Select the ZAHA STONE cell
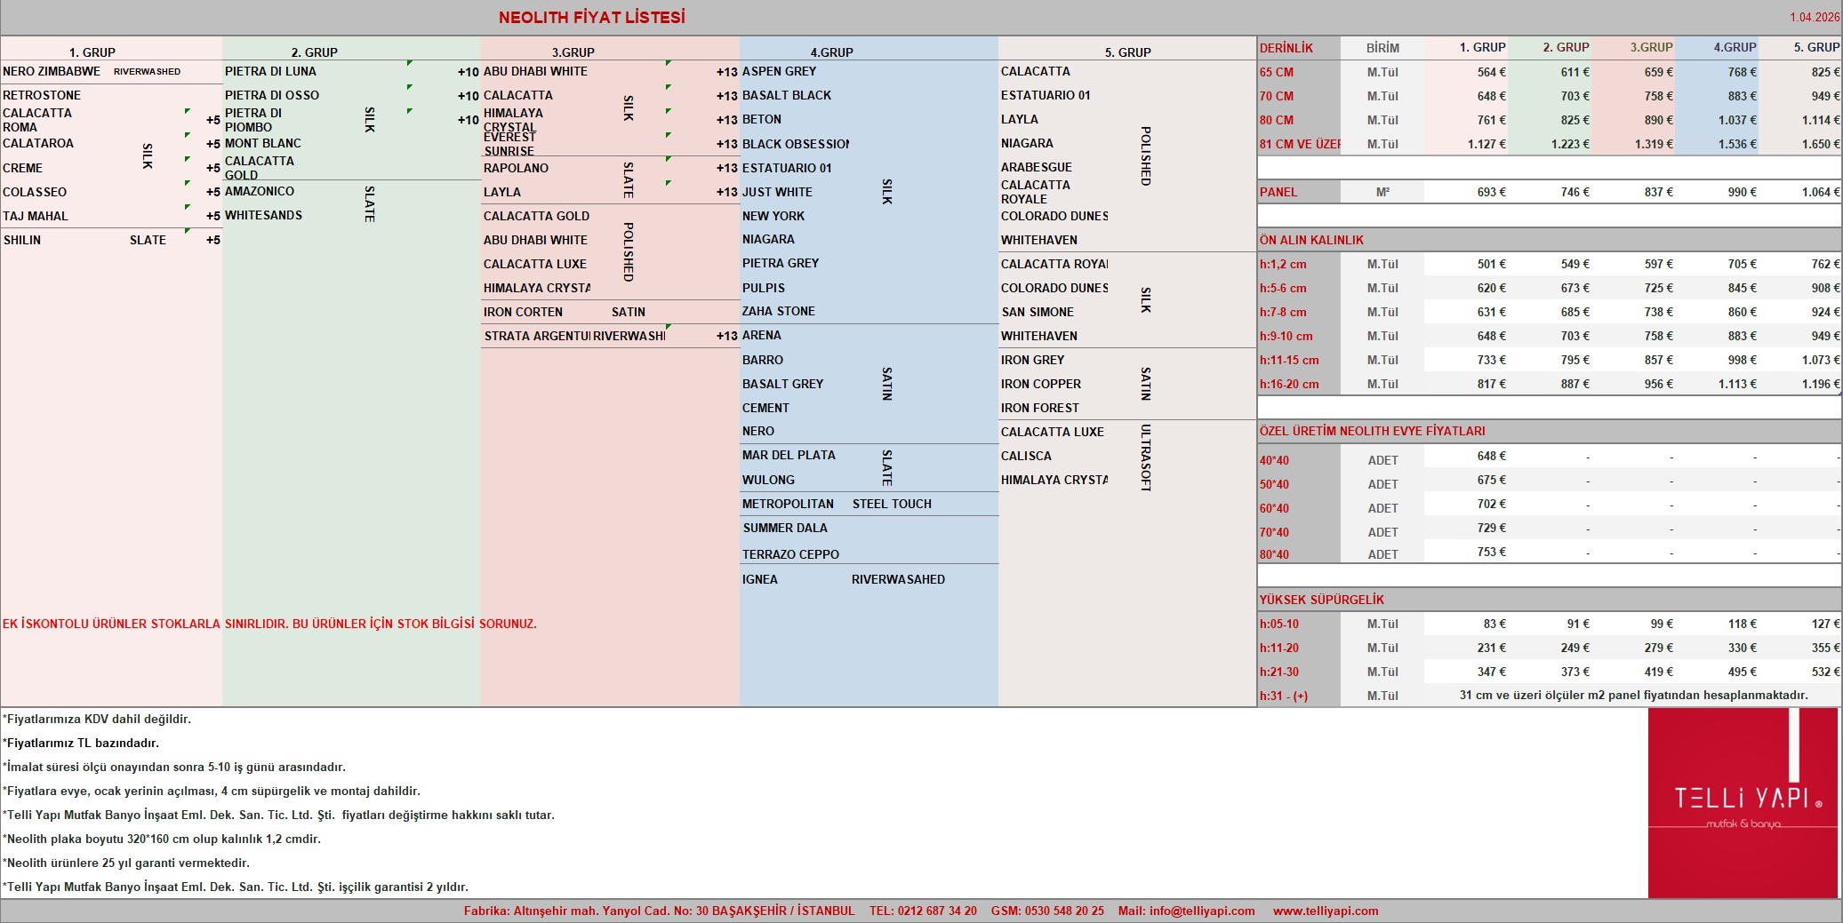The width and height of the screenshot is (1843, 923). click(779, 311)
